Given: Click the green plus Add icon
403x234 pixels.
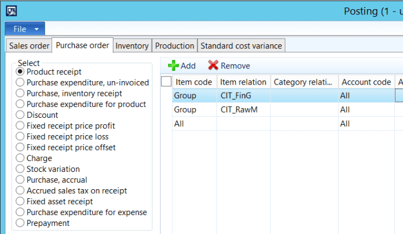Looking at the screenshot, I should pos(173,66).
